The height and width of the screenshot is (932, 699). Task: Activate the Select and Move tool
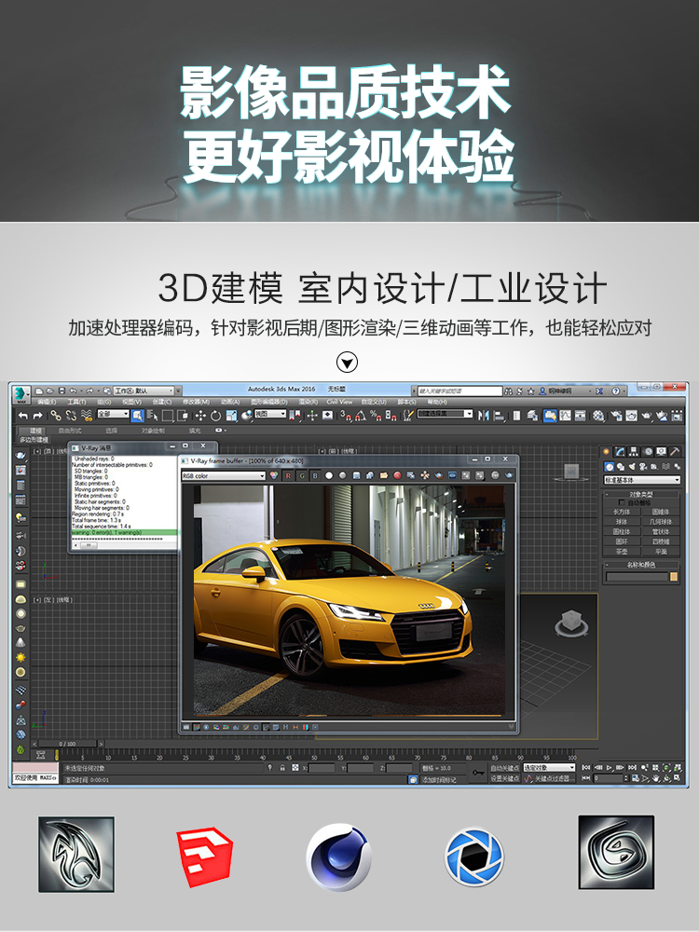click(200, 416)
